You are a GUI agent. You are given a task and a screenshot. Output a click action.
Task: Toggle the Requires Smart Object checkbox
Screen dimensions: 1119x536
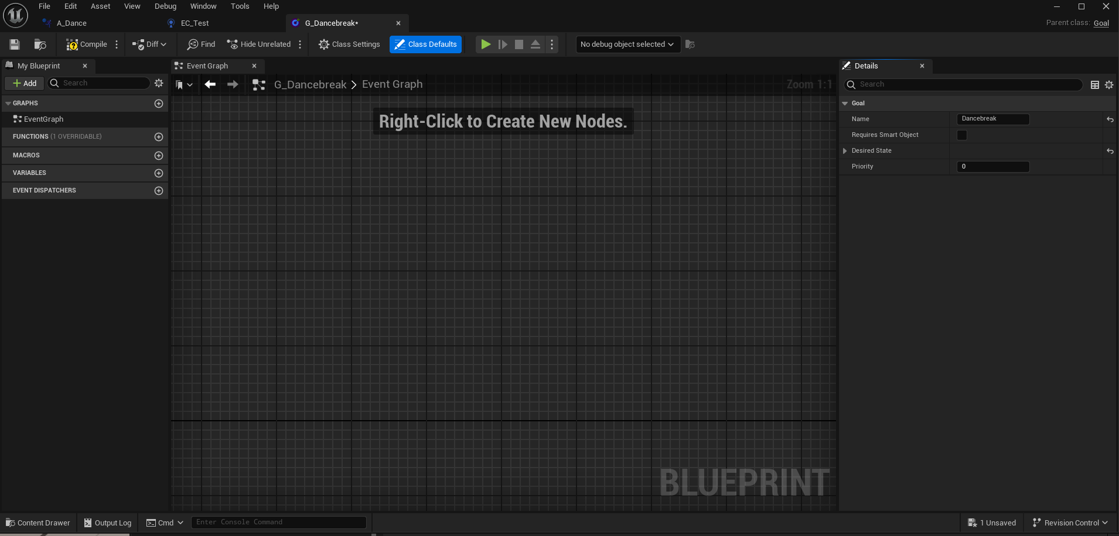(x=962, y=135)
